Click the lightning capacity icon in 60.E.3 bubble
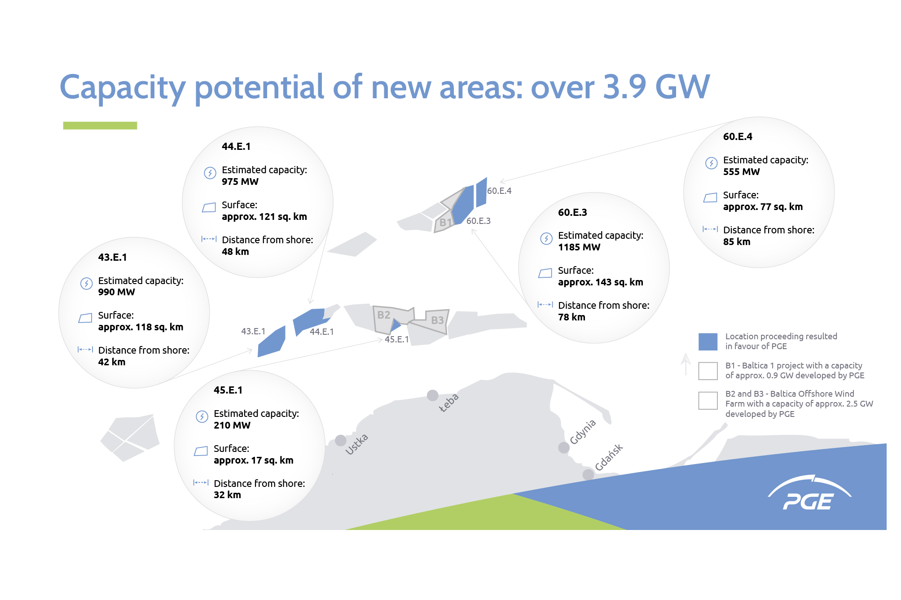 point(546,238)
